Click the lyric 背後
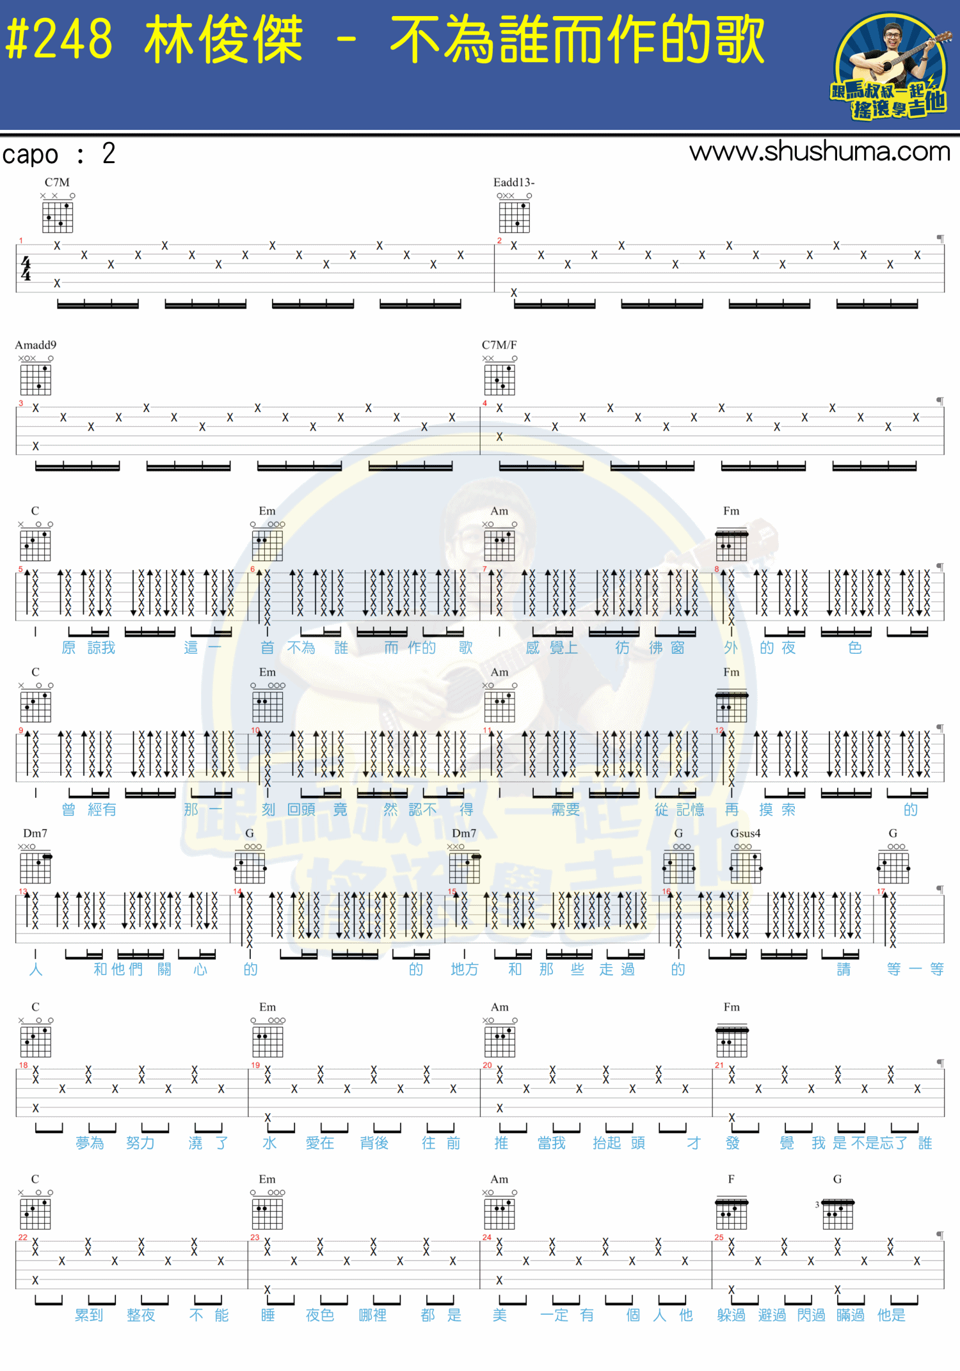 [x=374, y=1143]
